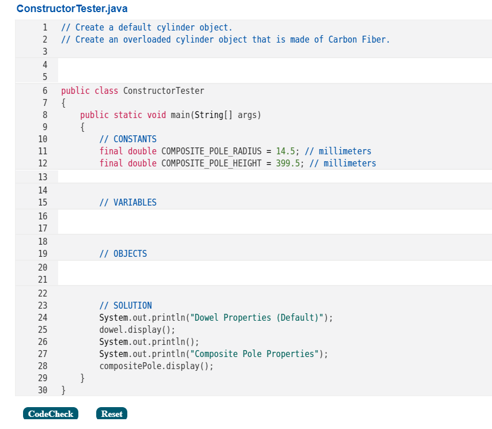The image size is (492, 429).
Task: Click the editable region below the CONSTANTS comment
Action: pos(173,175)
